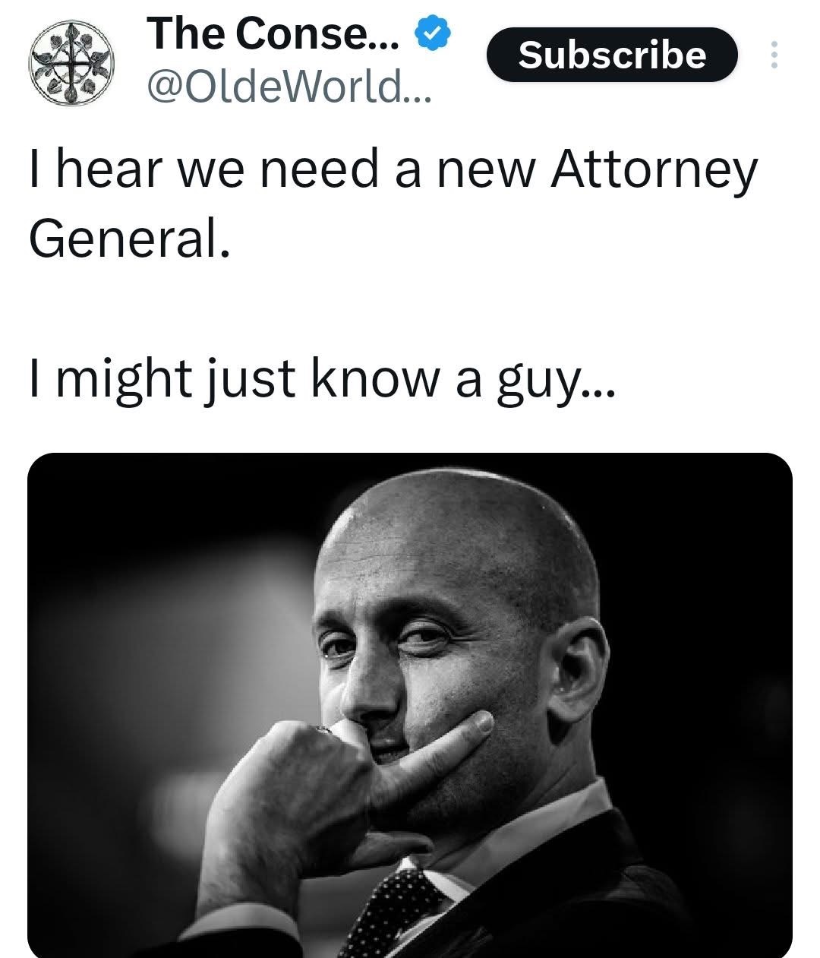Open the attached black-and-white photo
This screenshot has height=958, width=820.
click(x=410, y=705)
